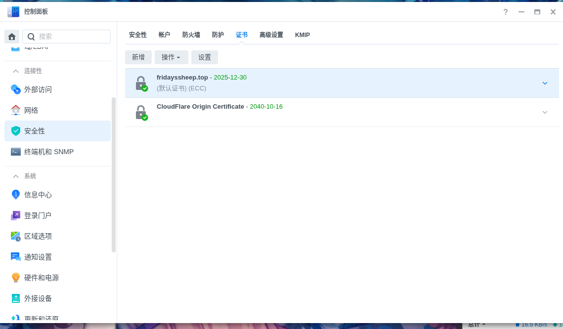Open 硬件和电源 (Hardware & Power)

42,278
